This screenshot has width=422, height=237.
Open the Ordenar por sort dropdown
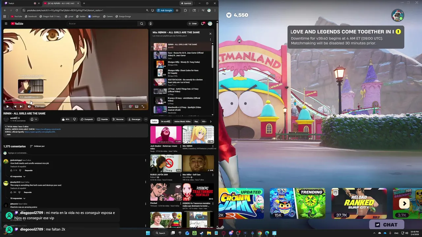(37, 146)
